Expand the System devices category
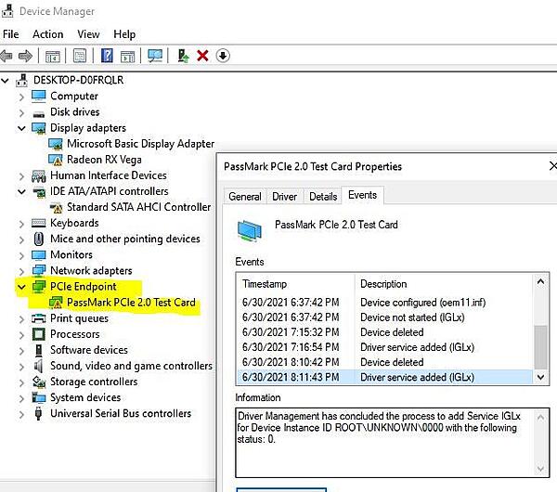This screenshot has height=492, width=557. pyautogui.click(x=21, y=398)
